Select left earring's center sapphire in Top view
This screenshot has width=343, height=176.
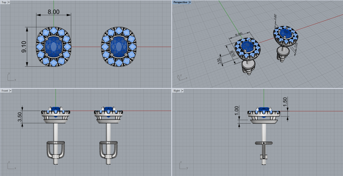pyautogui.click(x=54, y=46)
